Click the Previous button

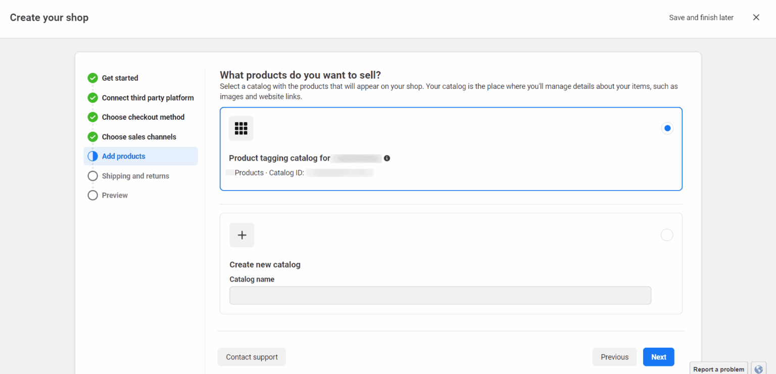(x=614, y=357)
